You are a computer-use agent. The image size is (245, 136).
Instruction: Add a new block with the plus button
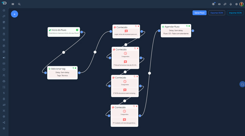pos(14,14)
